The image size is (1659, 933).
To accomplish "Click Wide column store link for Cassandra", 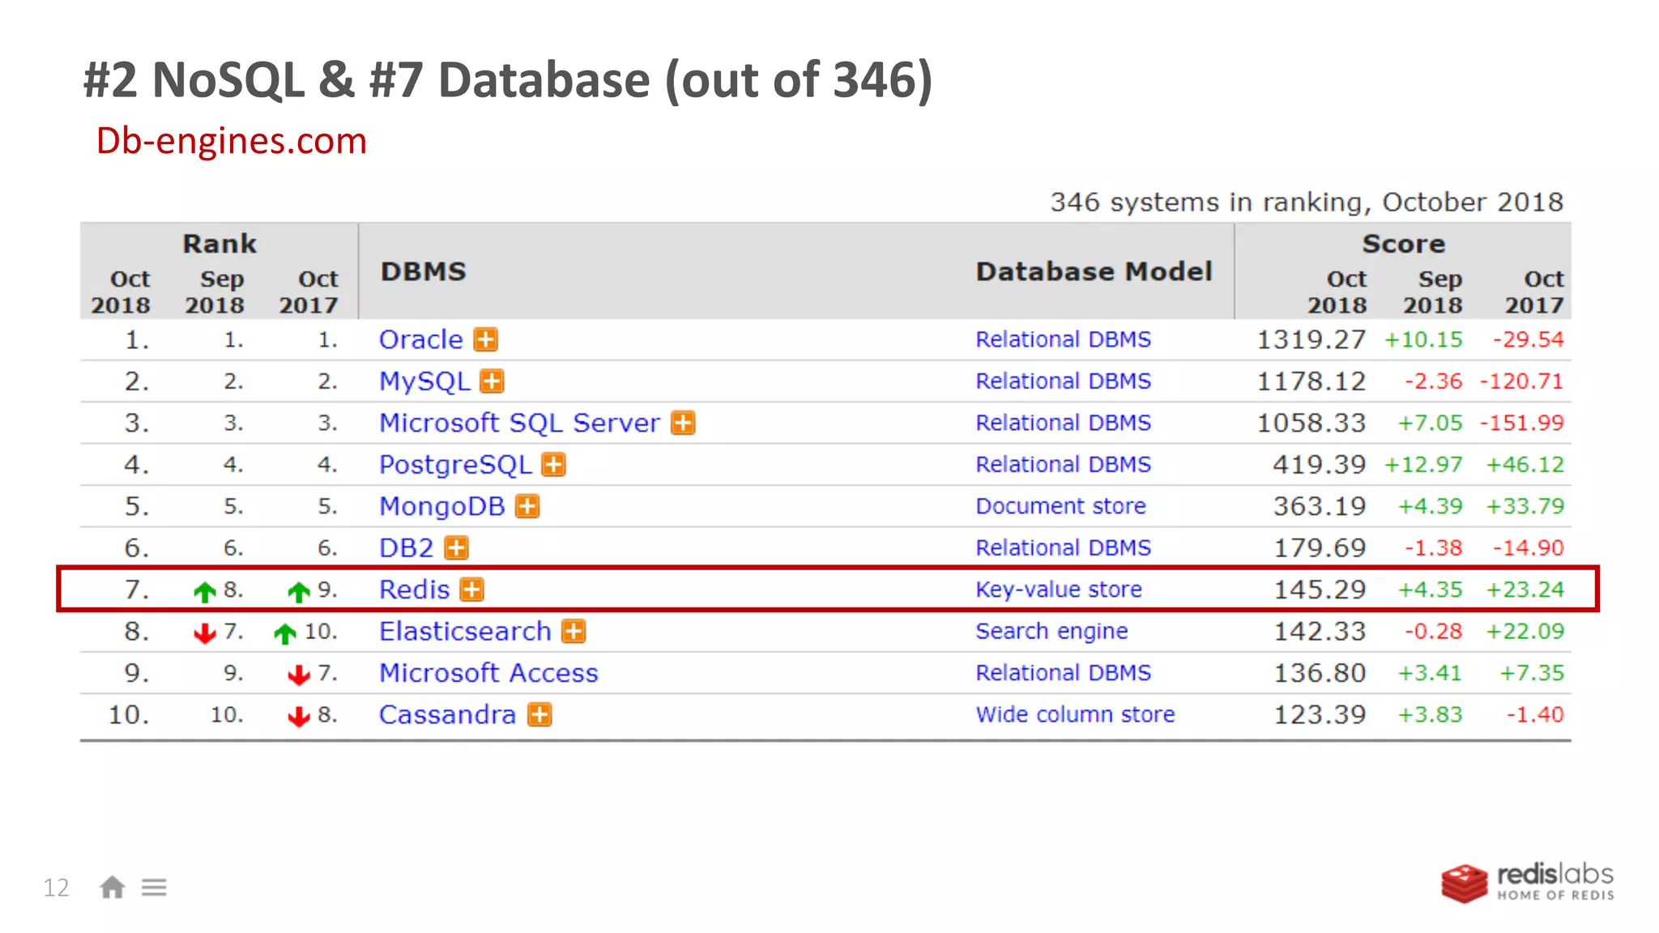I will pyautogui.click(x=1075, y=714).
